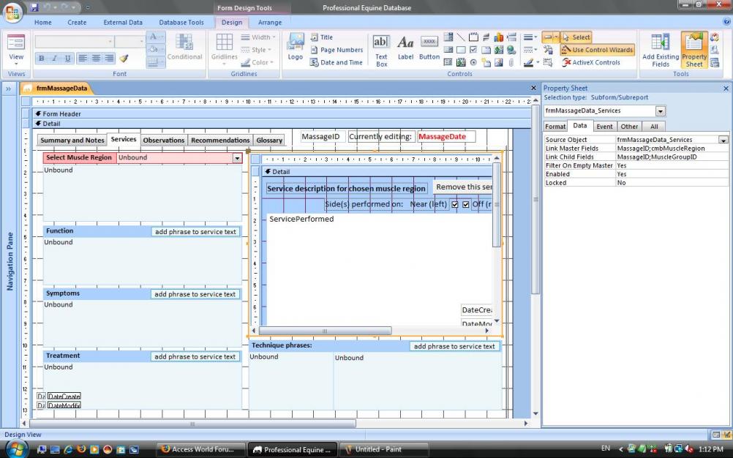Select the Button control tool
The height and width of the screenshot is (458, 733).
[x=429, y=48]
